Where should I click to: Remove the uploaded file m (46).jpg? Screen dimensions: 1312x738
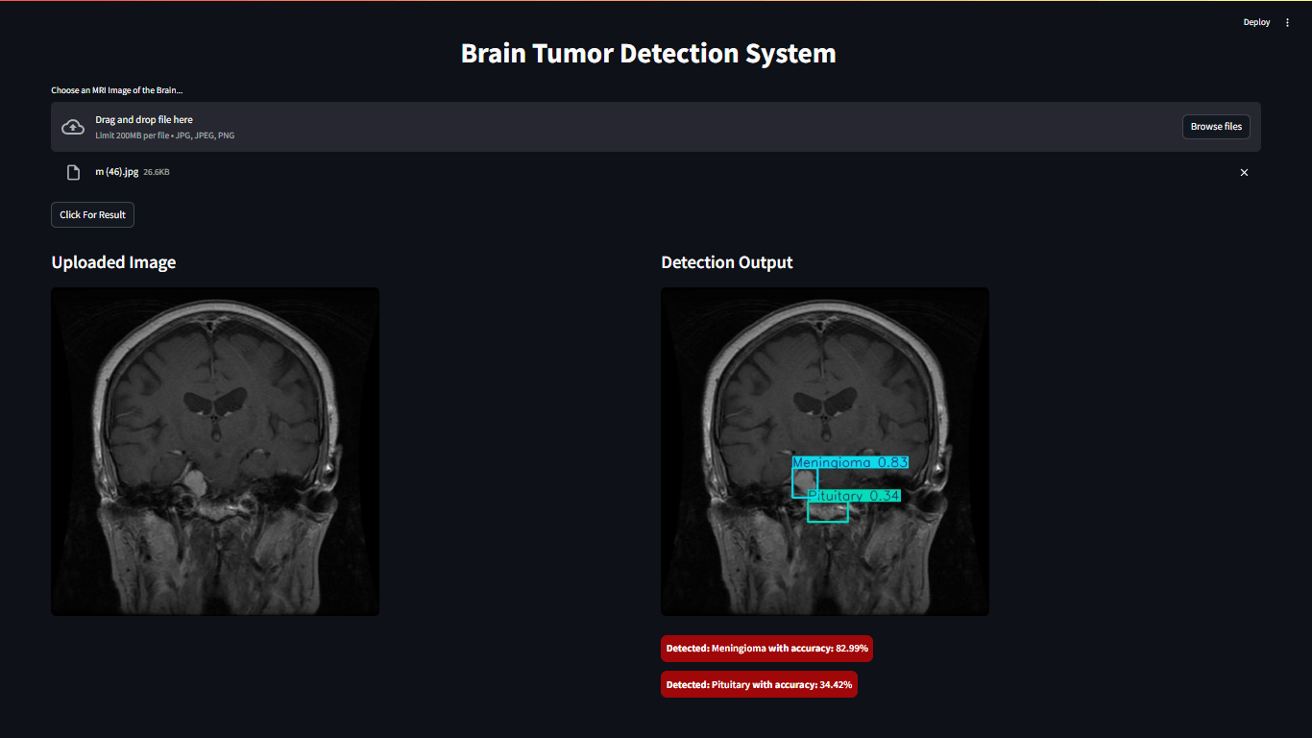coord(1244,173)
